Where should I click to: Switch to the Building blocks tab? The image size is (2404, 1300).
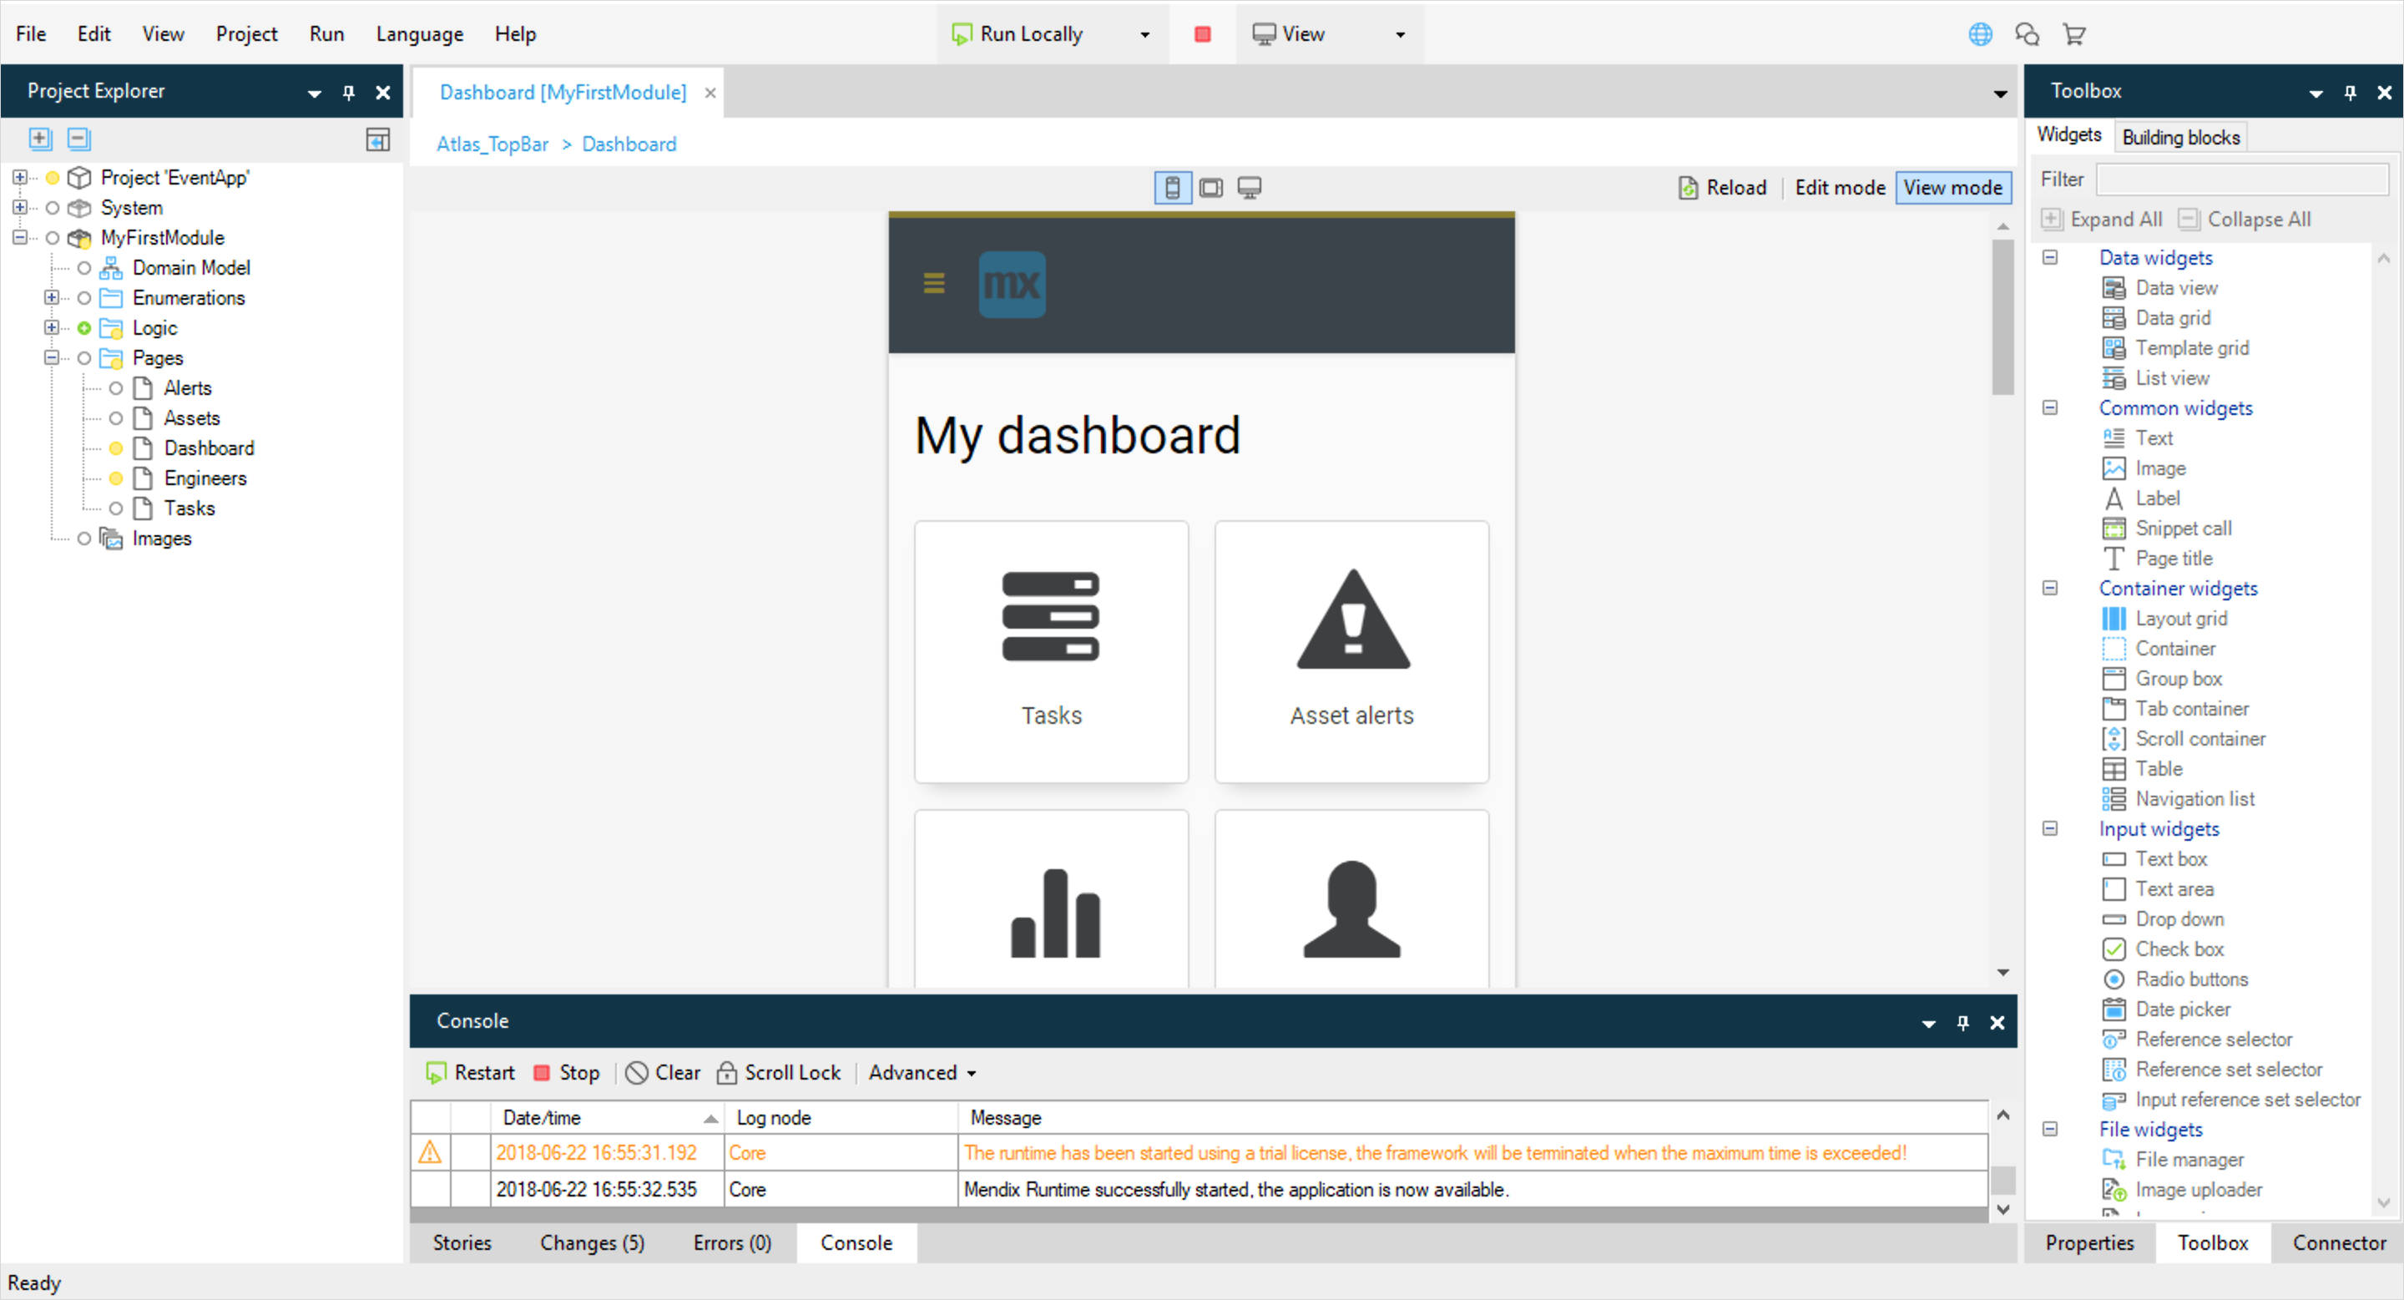click(2180, 136)
